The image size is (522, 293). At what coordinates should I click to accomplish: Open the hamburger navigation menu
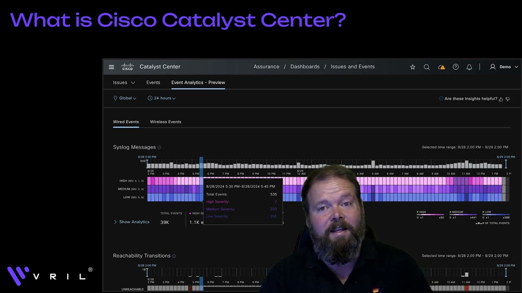click(x=111, y=67)
